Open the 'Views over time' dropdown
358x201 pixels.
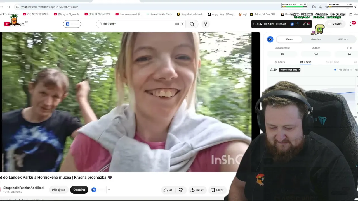click(290, 70)
